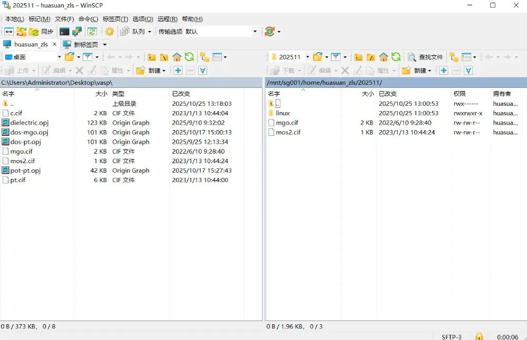The width and height of the screenshot is (527, 340).
Task: Open WinSCP preferences gear icon
Action: pyautogui.click(x=109, y=31)
